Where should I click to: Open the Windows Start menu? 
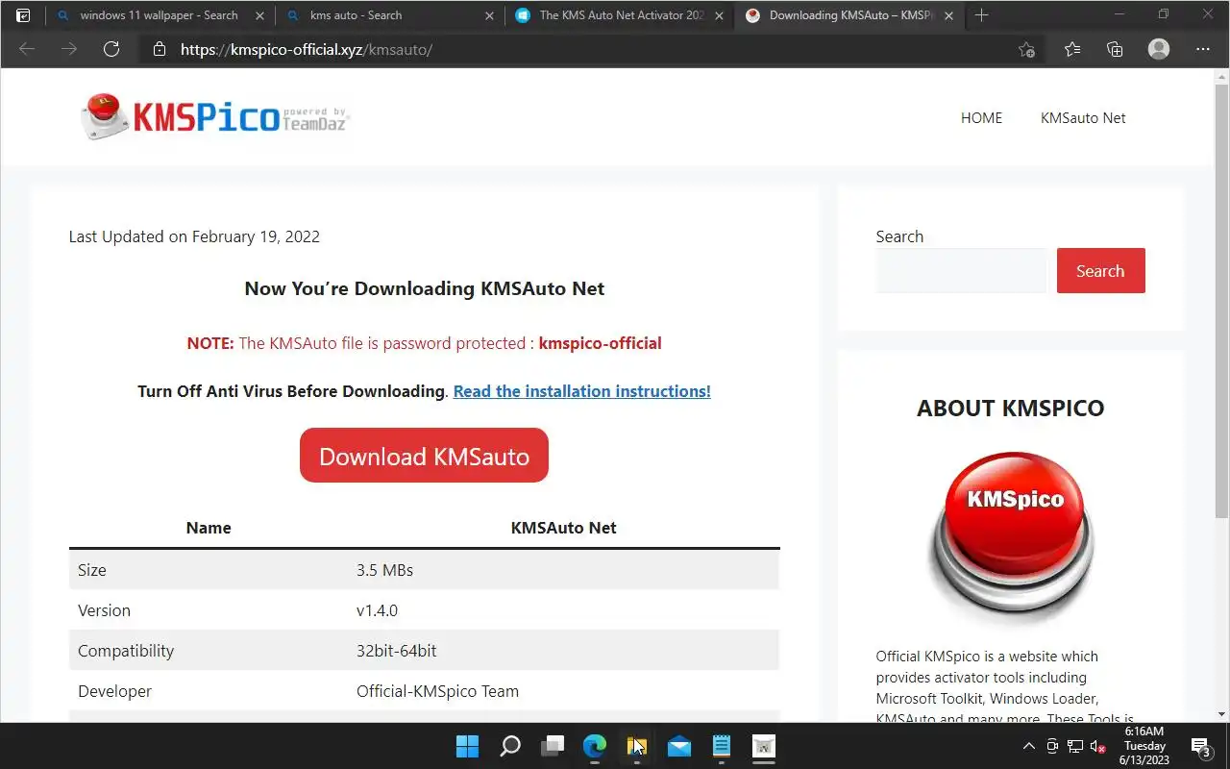point(467,746)
